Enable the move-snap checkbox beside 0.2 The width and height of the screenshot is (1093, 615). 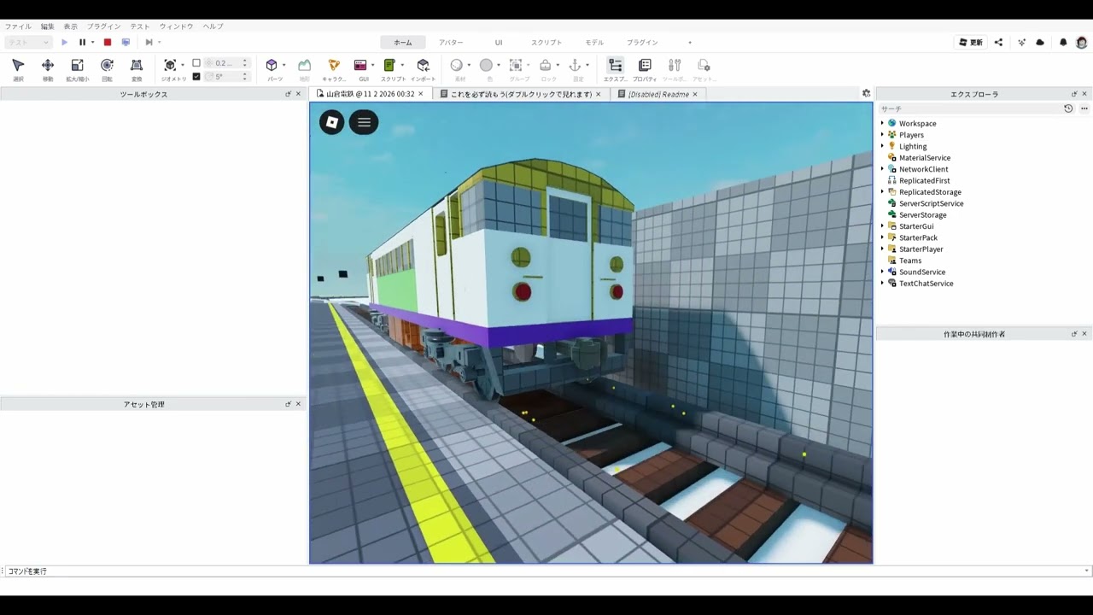tap(196, 63)
